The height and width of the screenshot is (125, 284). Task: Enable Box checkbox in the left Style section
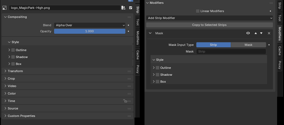pos(13,64)
